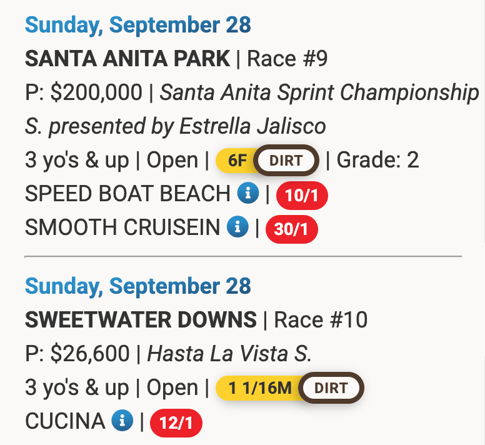Click the DIRT surface badge for Race #9

(286, 161)
